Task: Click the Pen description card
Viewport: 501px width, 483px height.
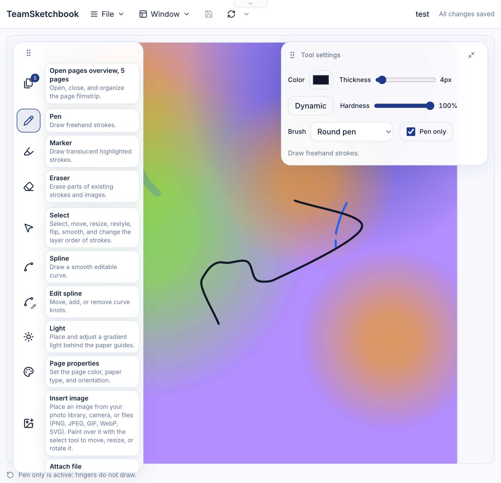Action: [x=92, y=121]
